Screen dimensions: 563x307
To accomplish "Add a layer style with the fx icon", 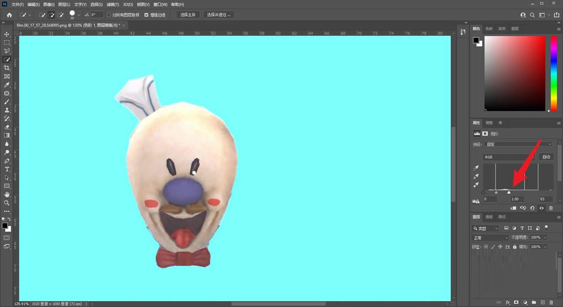I will (508, 303).
